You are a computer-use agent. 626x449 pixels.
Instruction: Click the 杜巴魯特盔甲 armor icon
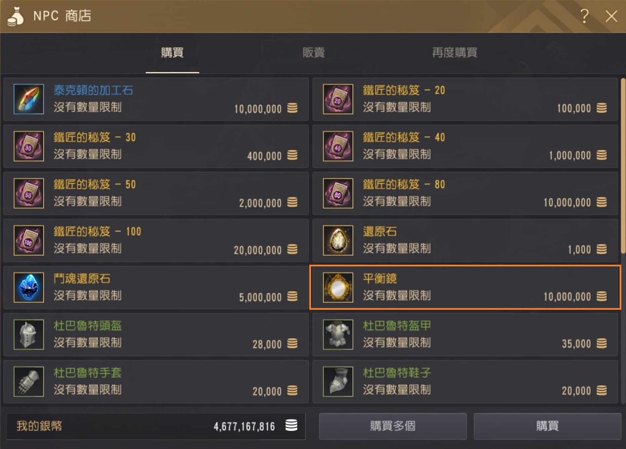[x=338, y=335]
